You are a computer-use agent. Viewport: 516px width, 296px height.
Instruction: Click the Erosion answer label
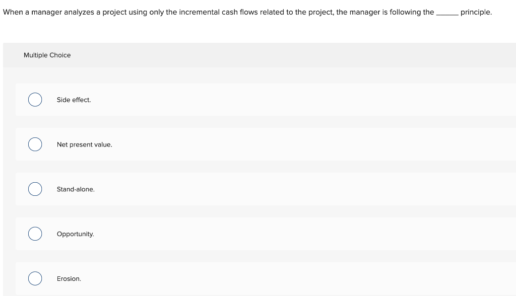[x=69, y=278]
